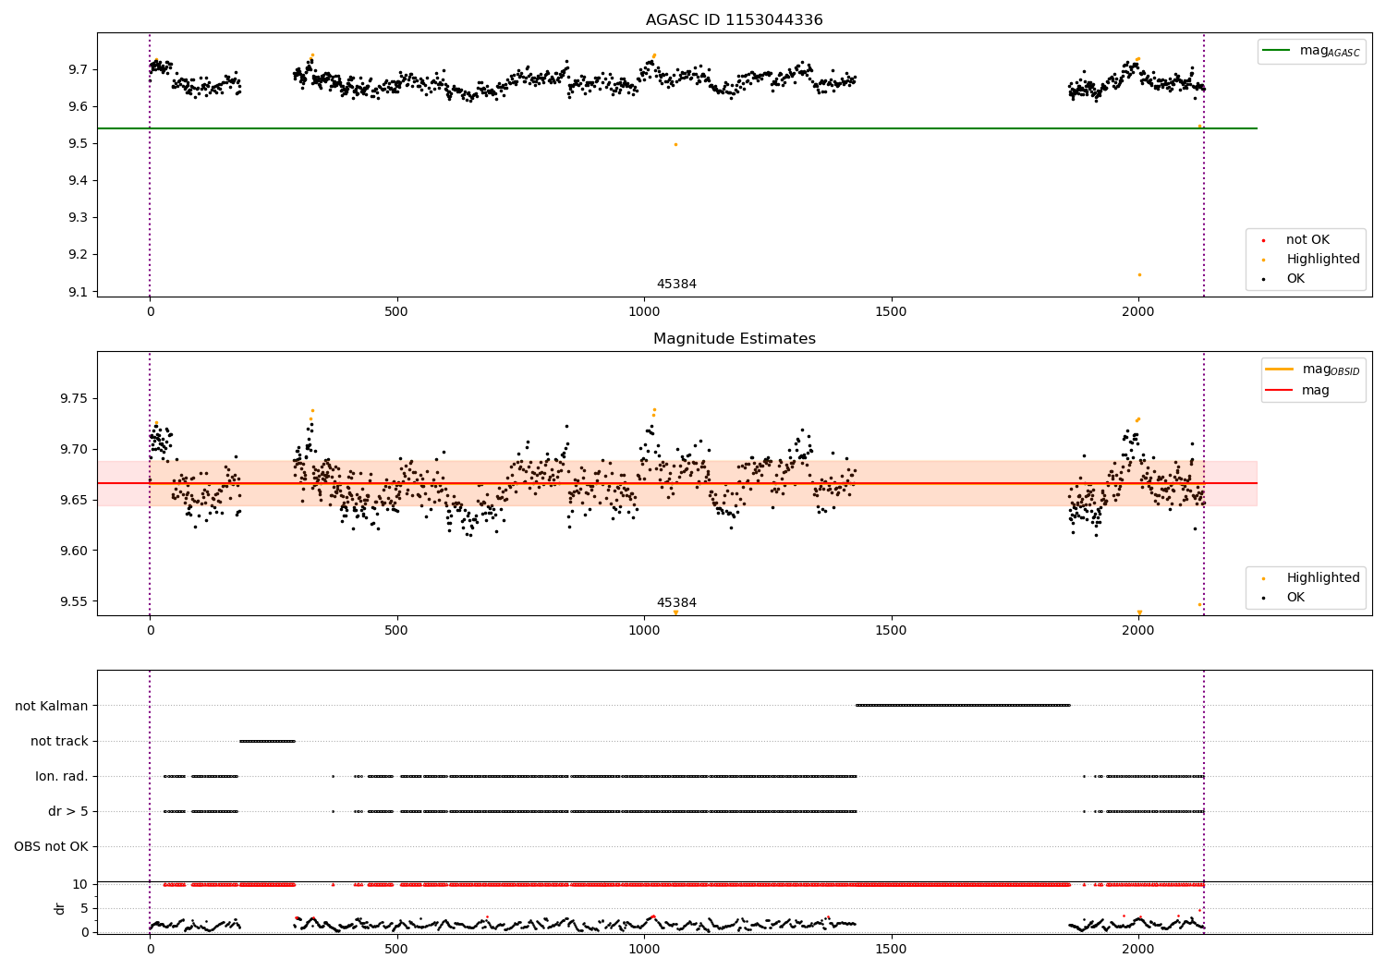Click the x-axis tick '1500' in the top plot
Image resolution: width=1386 pixels, height=970 pixels.
[891, 312]
